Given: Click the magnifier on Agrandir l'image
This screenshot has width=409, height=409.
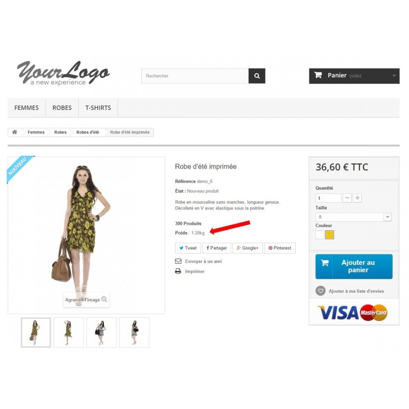Looking at the screenshot, I should click(104, 299).
